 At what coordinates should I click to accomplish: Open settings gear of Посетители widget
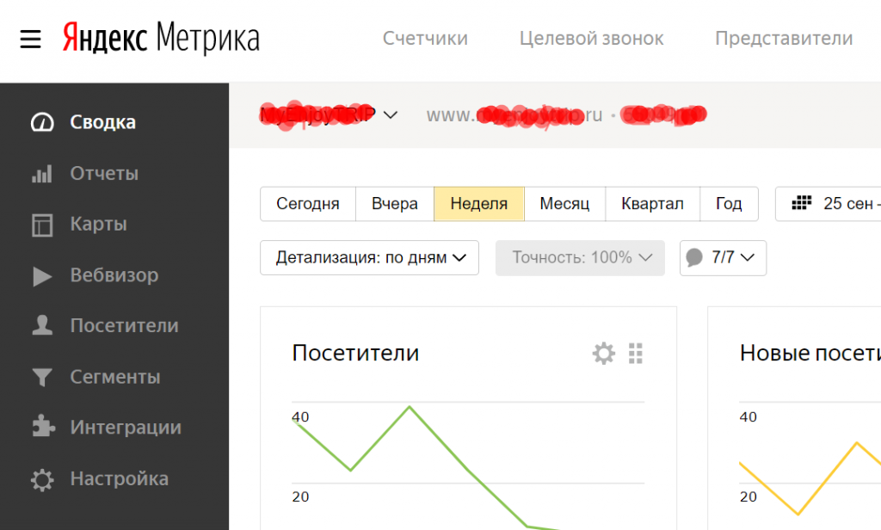click(x=603, y=354)
